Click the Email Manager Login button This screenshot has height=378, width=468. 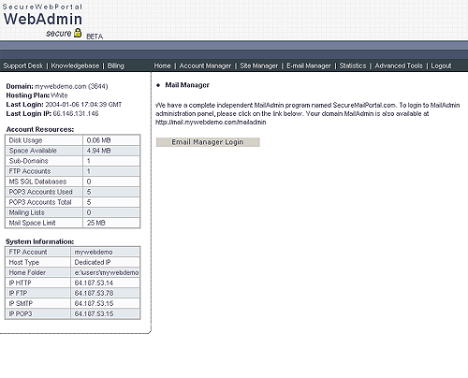tap(208, 142)
